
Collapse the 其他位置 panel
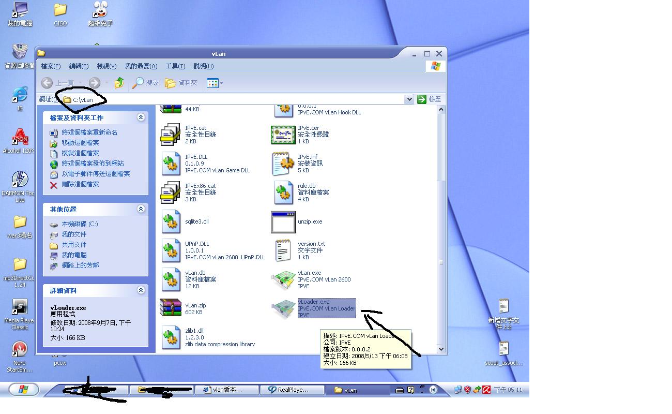pyautogui.click(x=141, y=209)
